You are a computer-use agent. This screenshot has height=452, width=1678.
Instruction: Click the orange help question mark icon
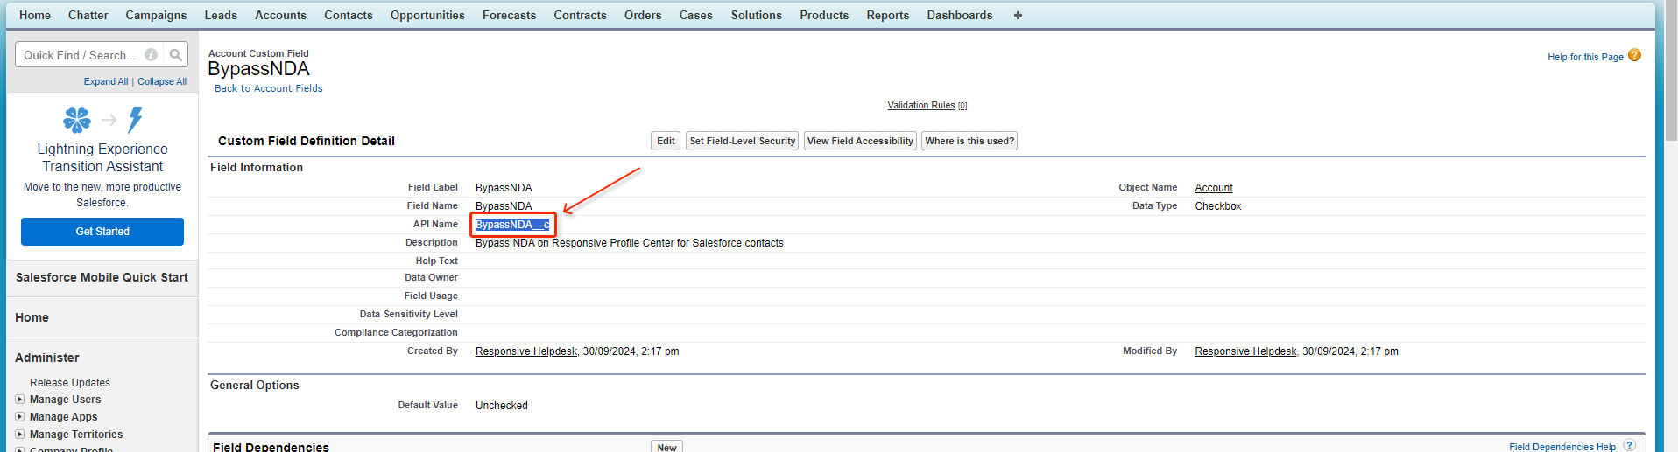tap(1634, 55)
